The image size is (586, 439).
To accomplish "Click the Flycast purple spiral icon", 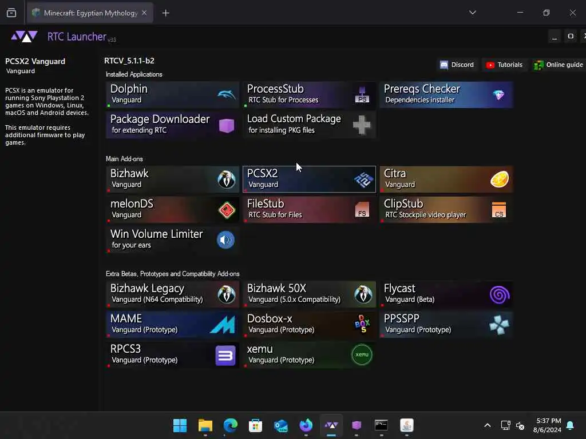I will click(x=500, y=294).
